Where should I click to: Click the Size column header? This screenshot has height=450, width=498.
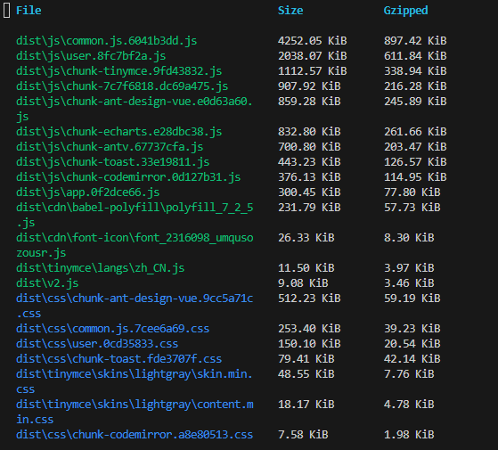tap(290, 11)
